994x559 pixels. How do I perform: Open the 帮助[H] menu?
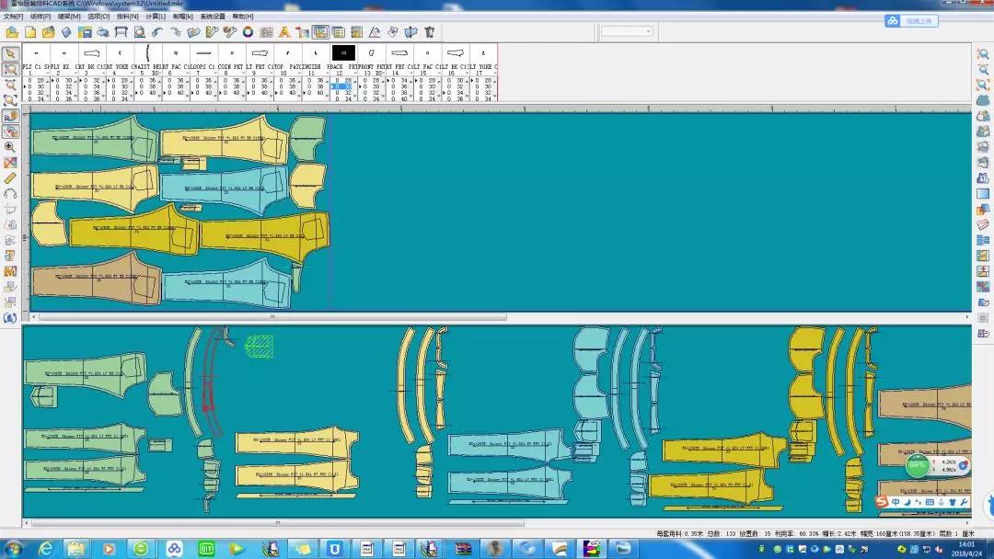(x=243, y=16)
